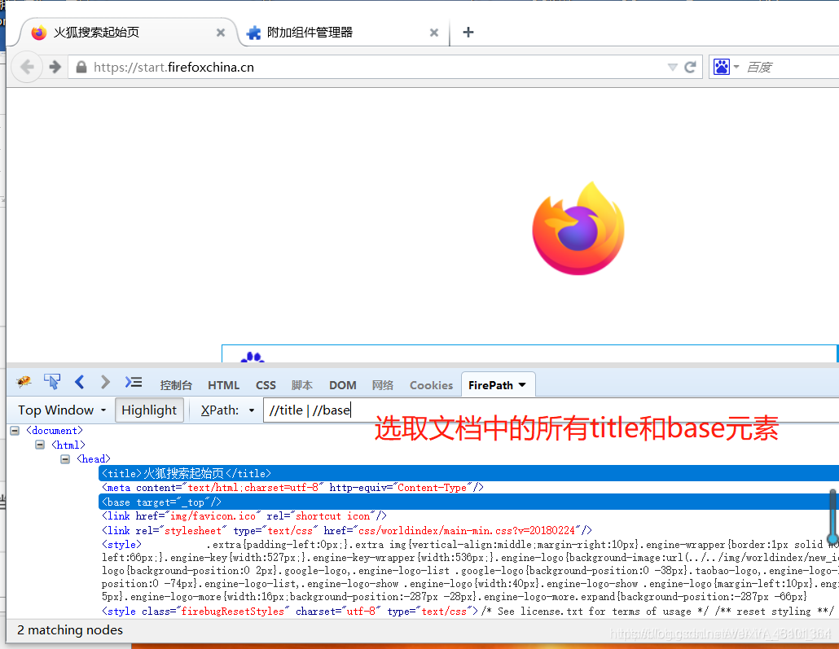Screen dimensions: 839x649
Task: Collapse the <head> node
Action: coord(64,459)
